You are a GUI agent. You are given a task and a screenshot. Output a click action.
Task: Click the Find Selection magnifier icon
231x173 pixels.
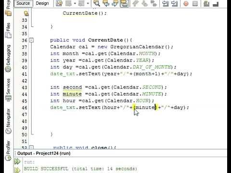click(97, 3)
